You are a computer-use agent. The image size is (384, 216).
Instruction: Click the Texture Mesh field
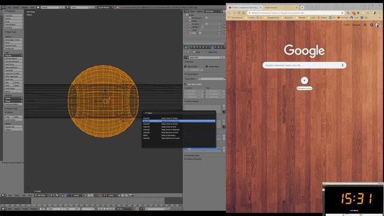click(212, 79)
